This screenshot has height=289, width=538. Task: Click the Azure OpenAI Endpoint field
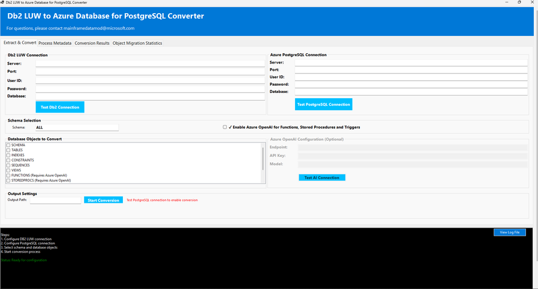point(413,148)
